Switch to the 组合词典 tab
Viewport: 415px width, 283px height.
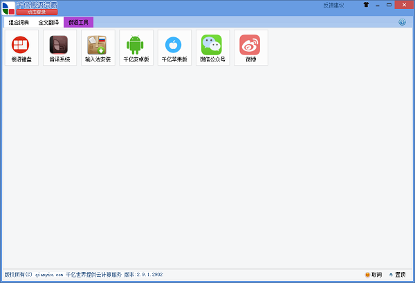19,22
